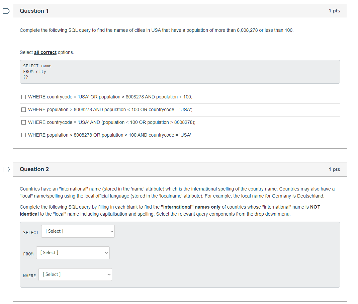Open the FROM dropdown in Question 2
The height and width of the screenshot is (304, 358).
tap(73, 252)
